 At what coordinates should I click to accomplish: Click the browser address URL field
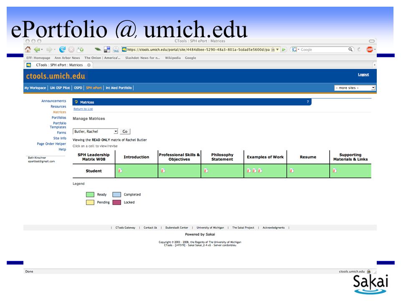198,50
